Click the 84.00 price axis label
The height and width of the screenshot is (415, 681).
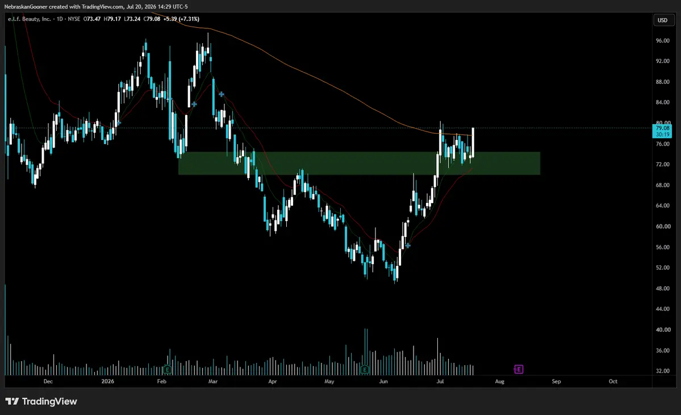pyautogui.click(x=663, y=103)
